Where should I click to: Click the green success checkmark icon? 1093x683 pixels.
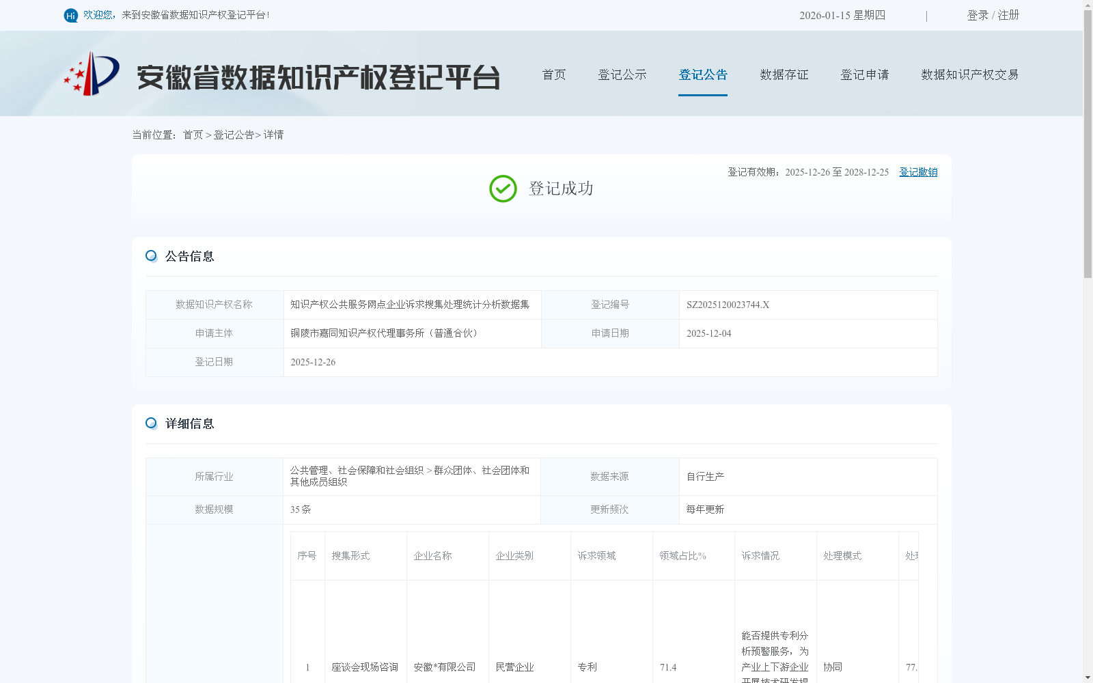pos(503,189)
